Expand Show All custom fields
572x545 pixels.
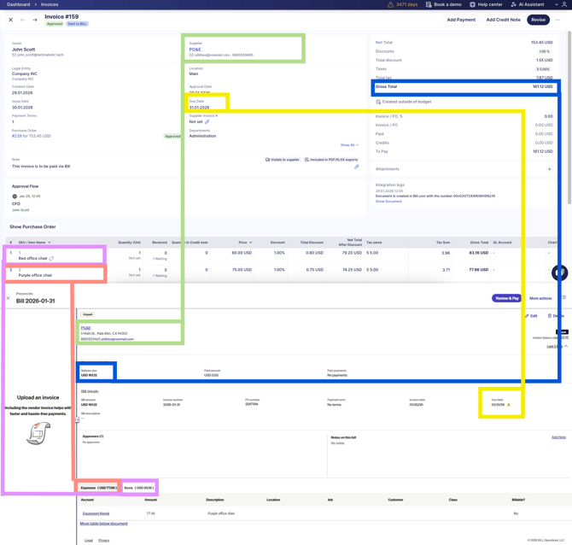(x=349, y=145)
